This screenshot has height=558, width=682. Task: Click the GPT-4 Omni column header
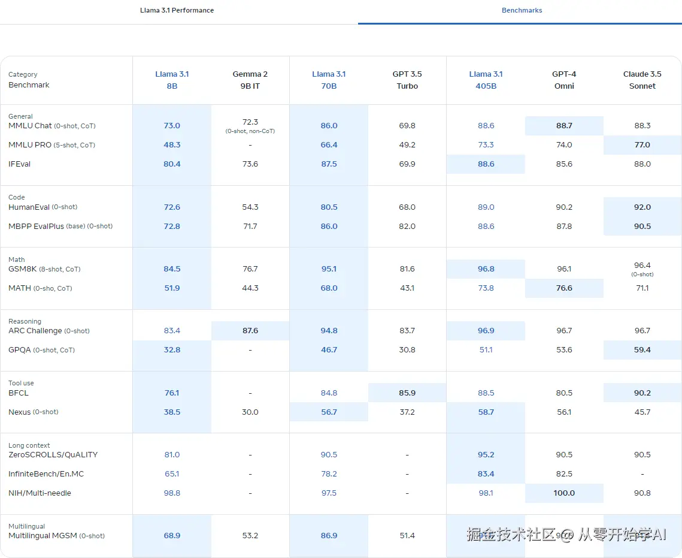tap(564, 80)
